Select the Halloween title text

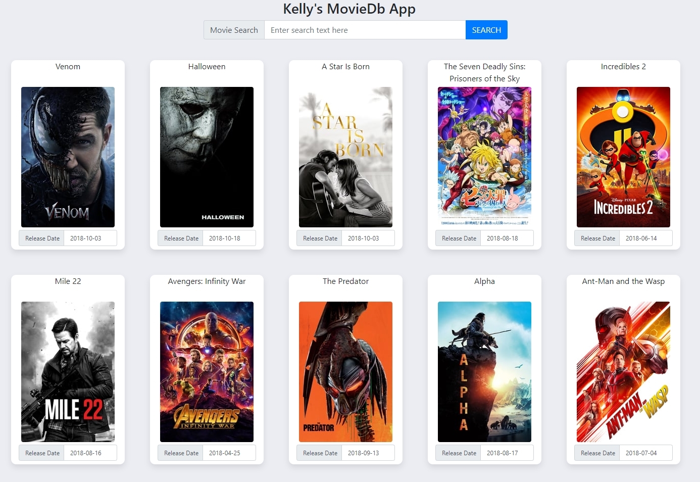(x=207, y=67)
